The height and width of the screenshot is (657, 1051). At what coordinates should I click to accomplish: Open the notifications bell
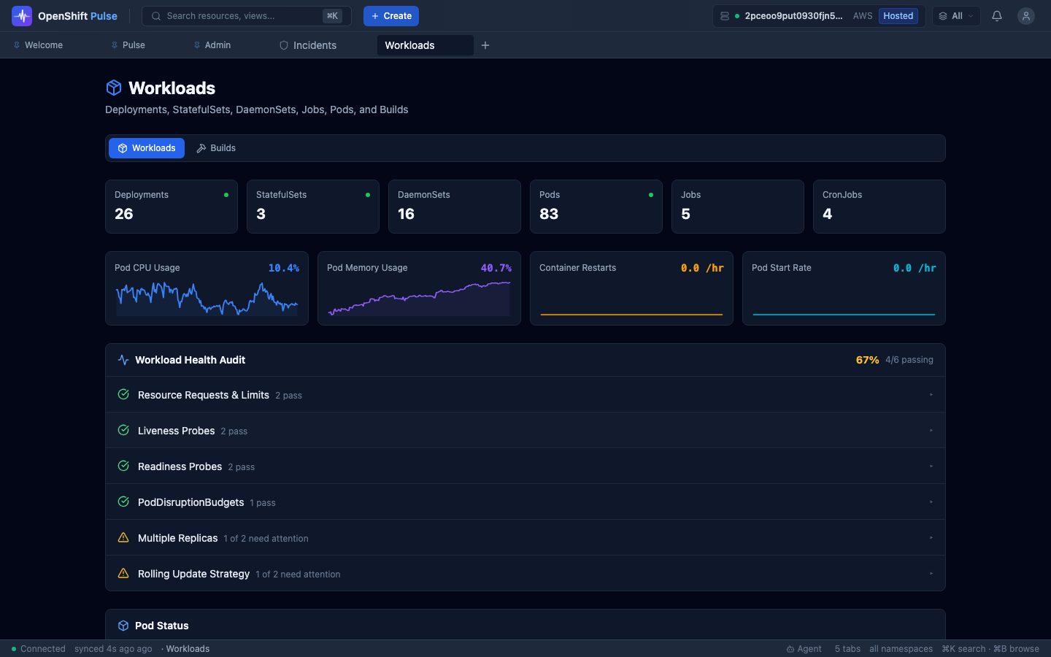(996, 16)
